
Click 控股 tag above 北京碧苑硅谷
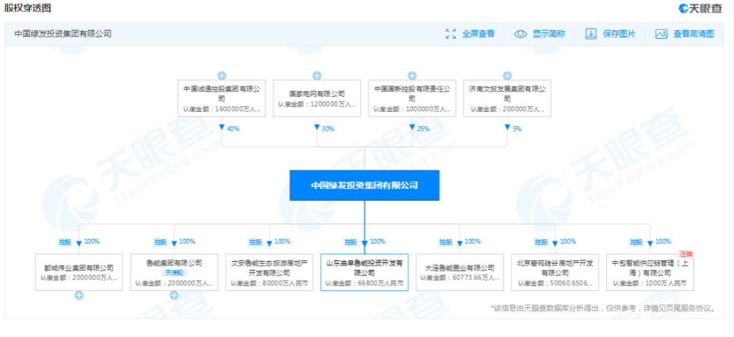click(541, 242)
